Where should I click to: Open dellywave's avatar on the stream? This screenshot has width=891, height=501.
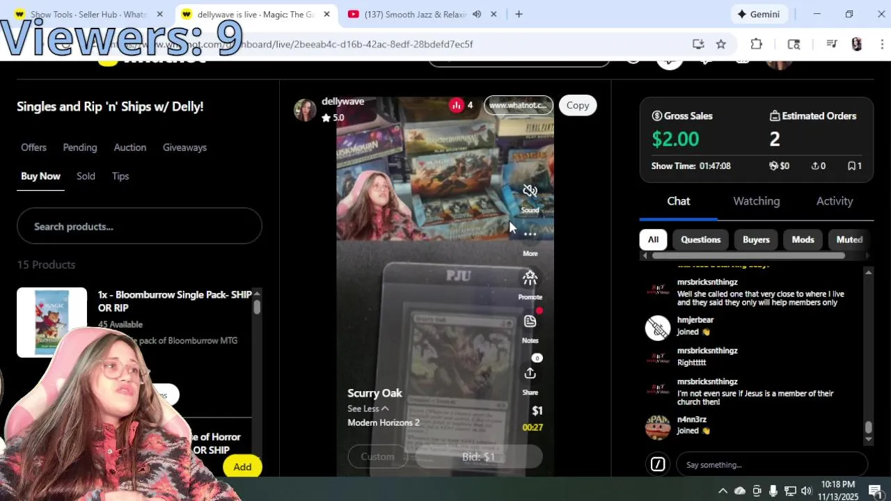[305, 110]
